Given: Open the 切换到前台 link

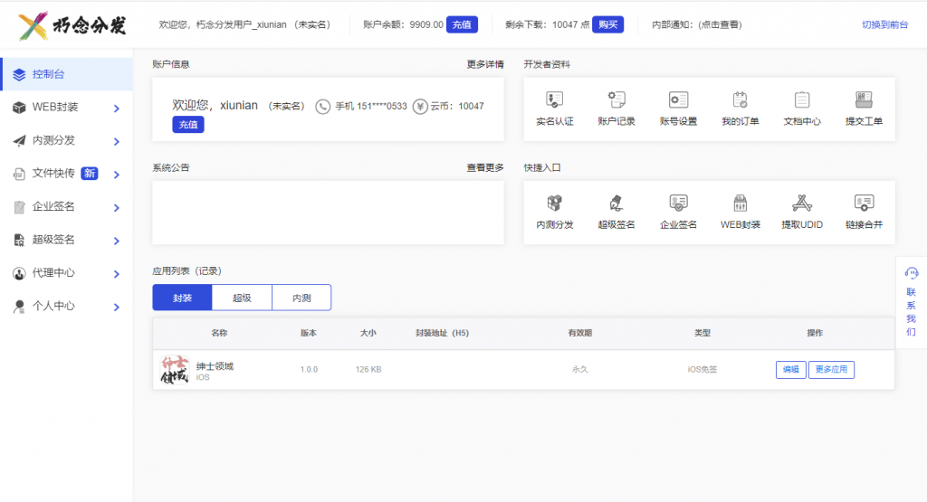Looking at the screenshot, I should (x=884, y=24).
